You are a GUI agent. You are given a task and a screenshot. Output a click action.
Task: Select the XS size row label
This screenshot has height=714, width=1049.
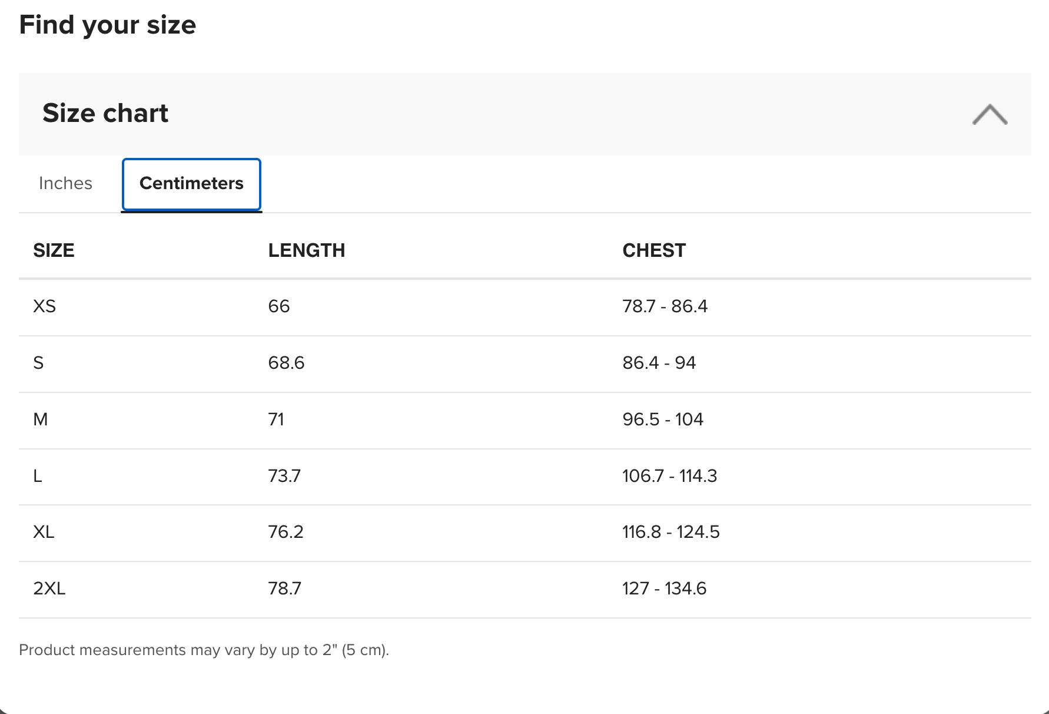[x=45, y=306]
